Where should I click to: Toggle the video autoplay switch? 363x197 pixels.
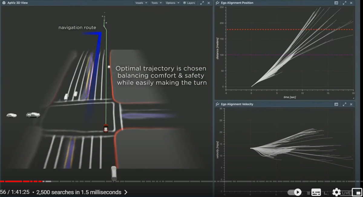pos(294,192)
